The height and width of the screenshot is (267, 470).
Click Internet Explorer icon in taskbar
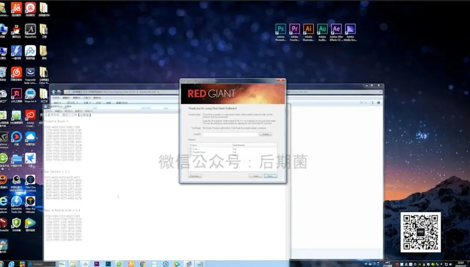11,264
